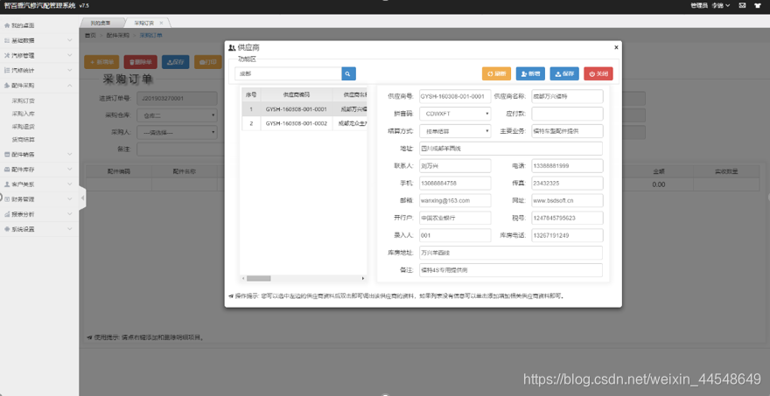Click the shirt theme icon in top bar
The height and width of the screenshot is (396, 770).
[x=758, y=5]
